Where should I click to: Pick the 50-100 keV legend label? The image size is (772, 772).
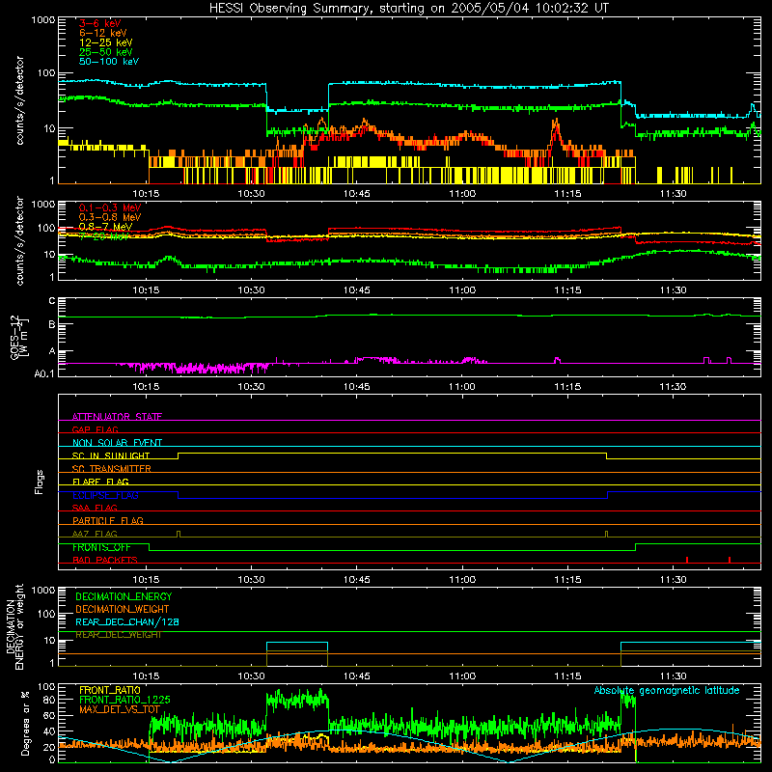(x=109, y=62)
